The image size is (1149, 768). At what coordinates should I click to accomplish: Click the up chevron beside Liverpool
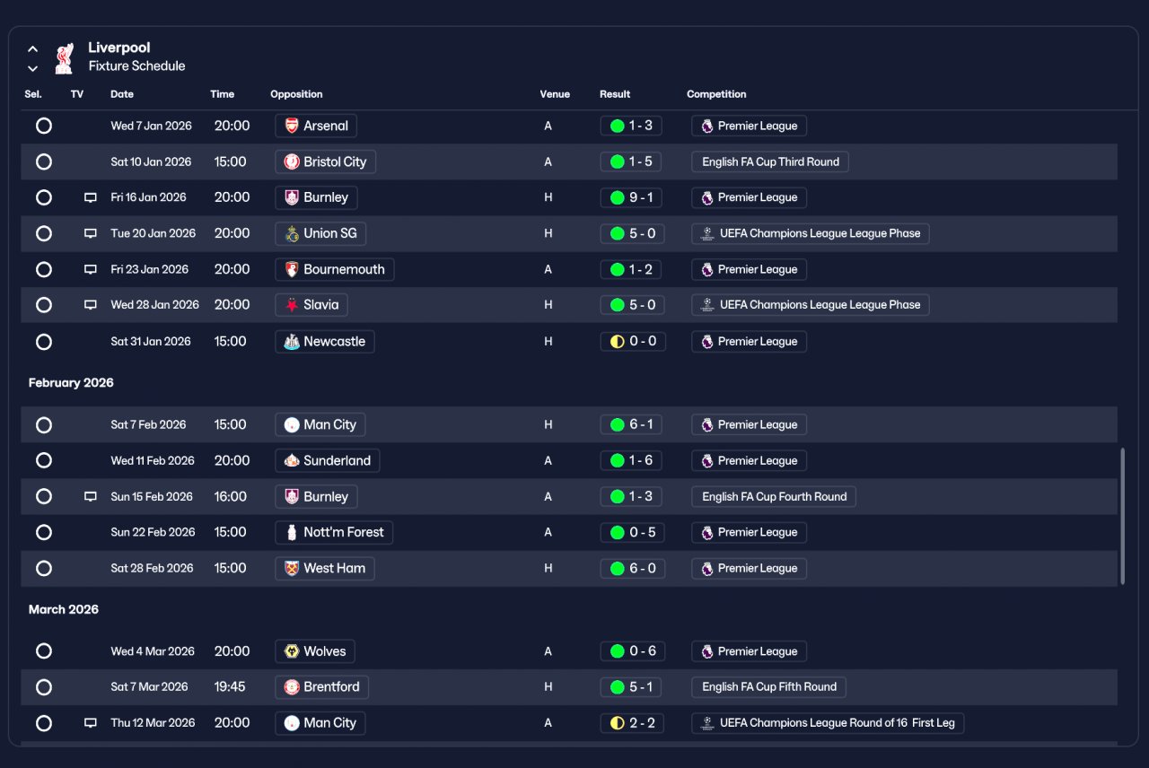[x=32, y=48]
